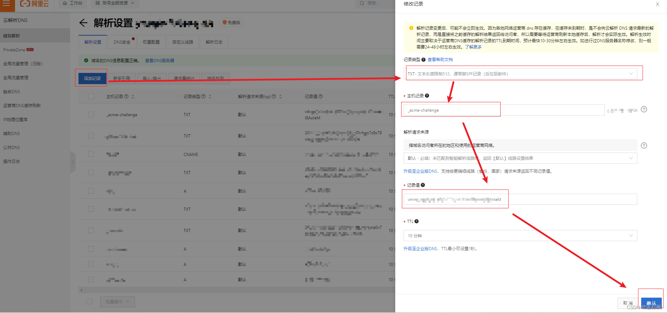
Task: Click the 域名检测 button
Action: click(215, 79)
